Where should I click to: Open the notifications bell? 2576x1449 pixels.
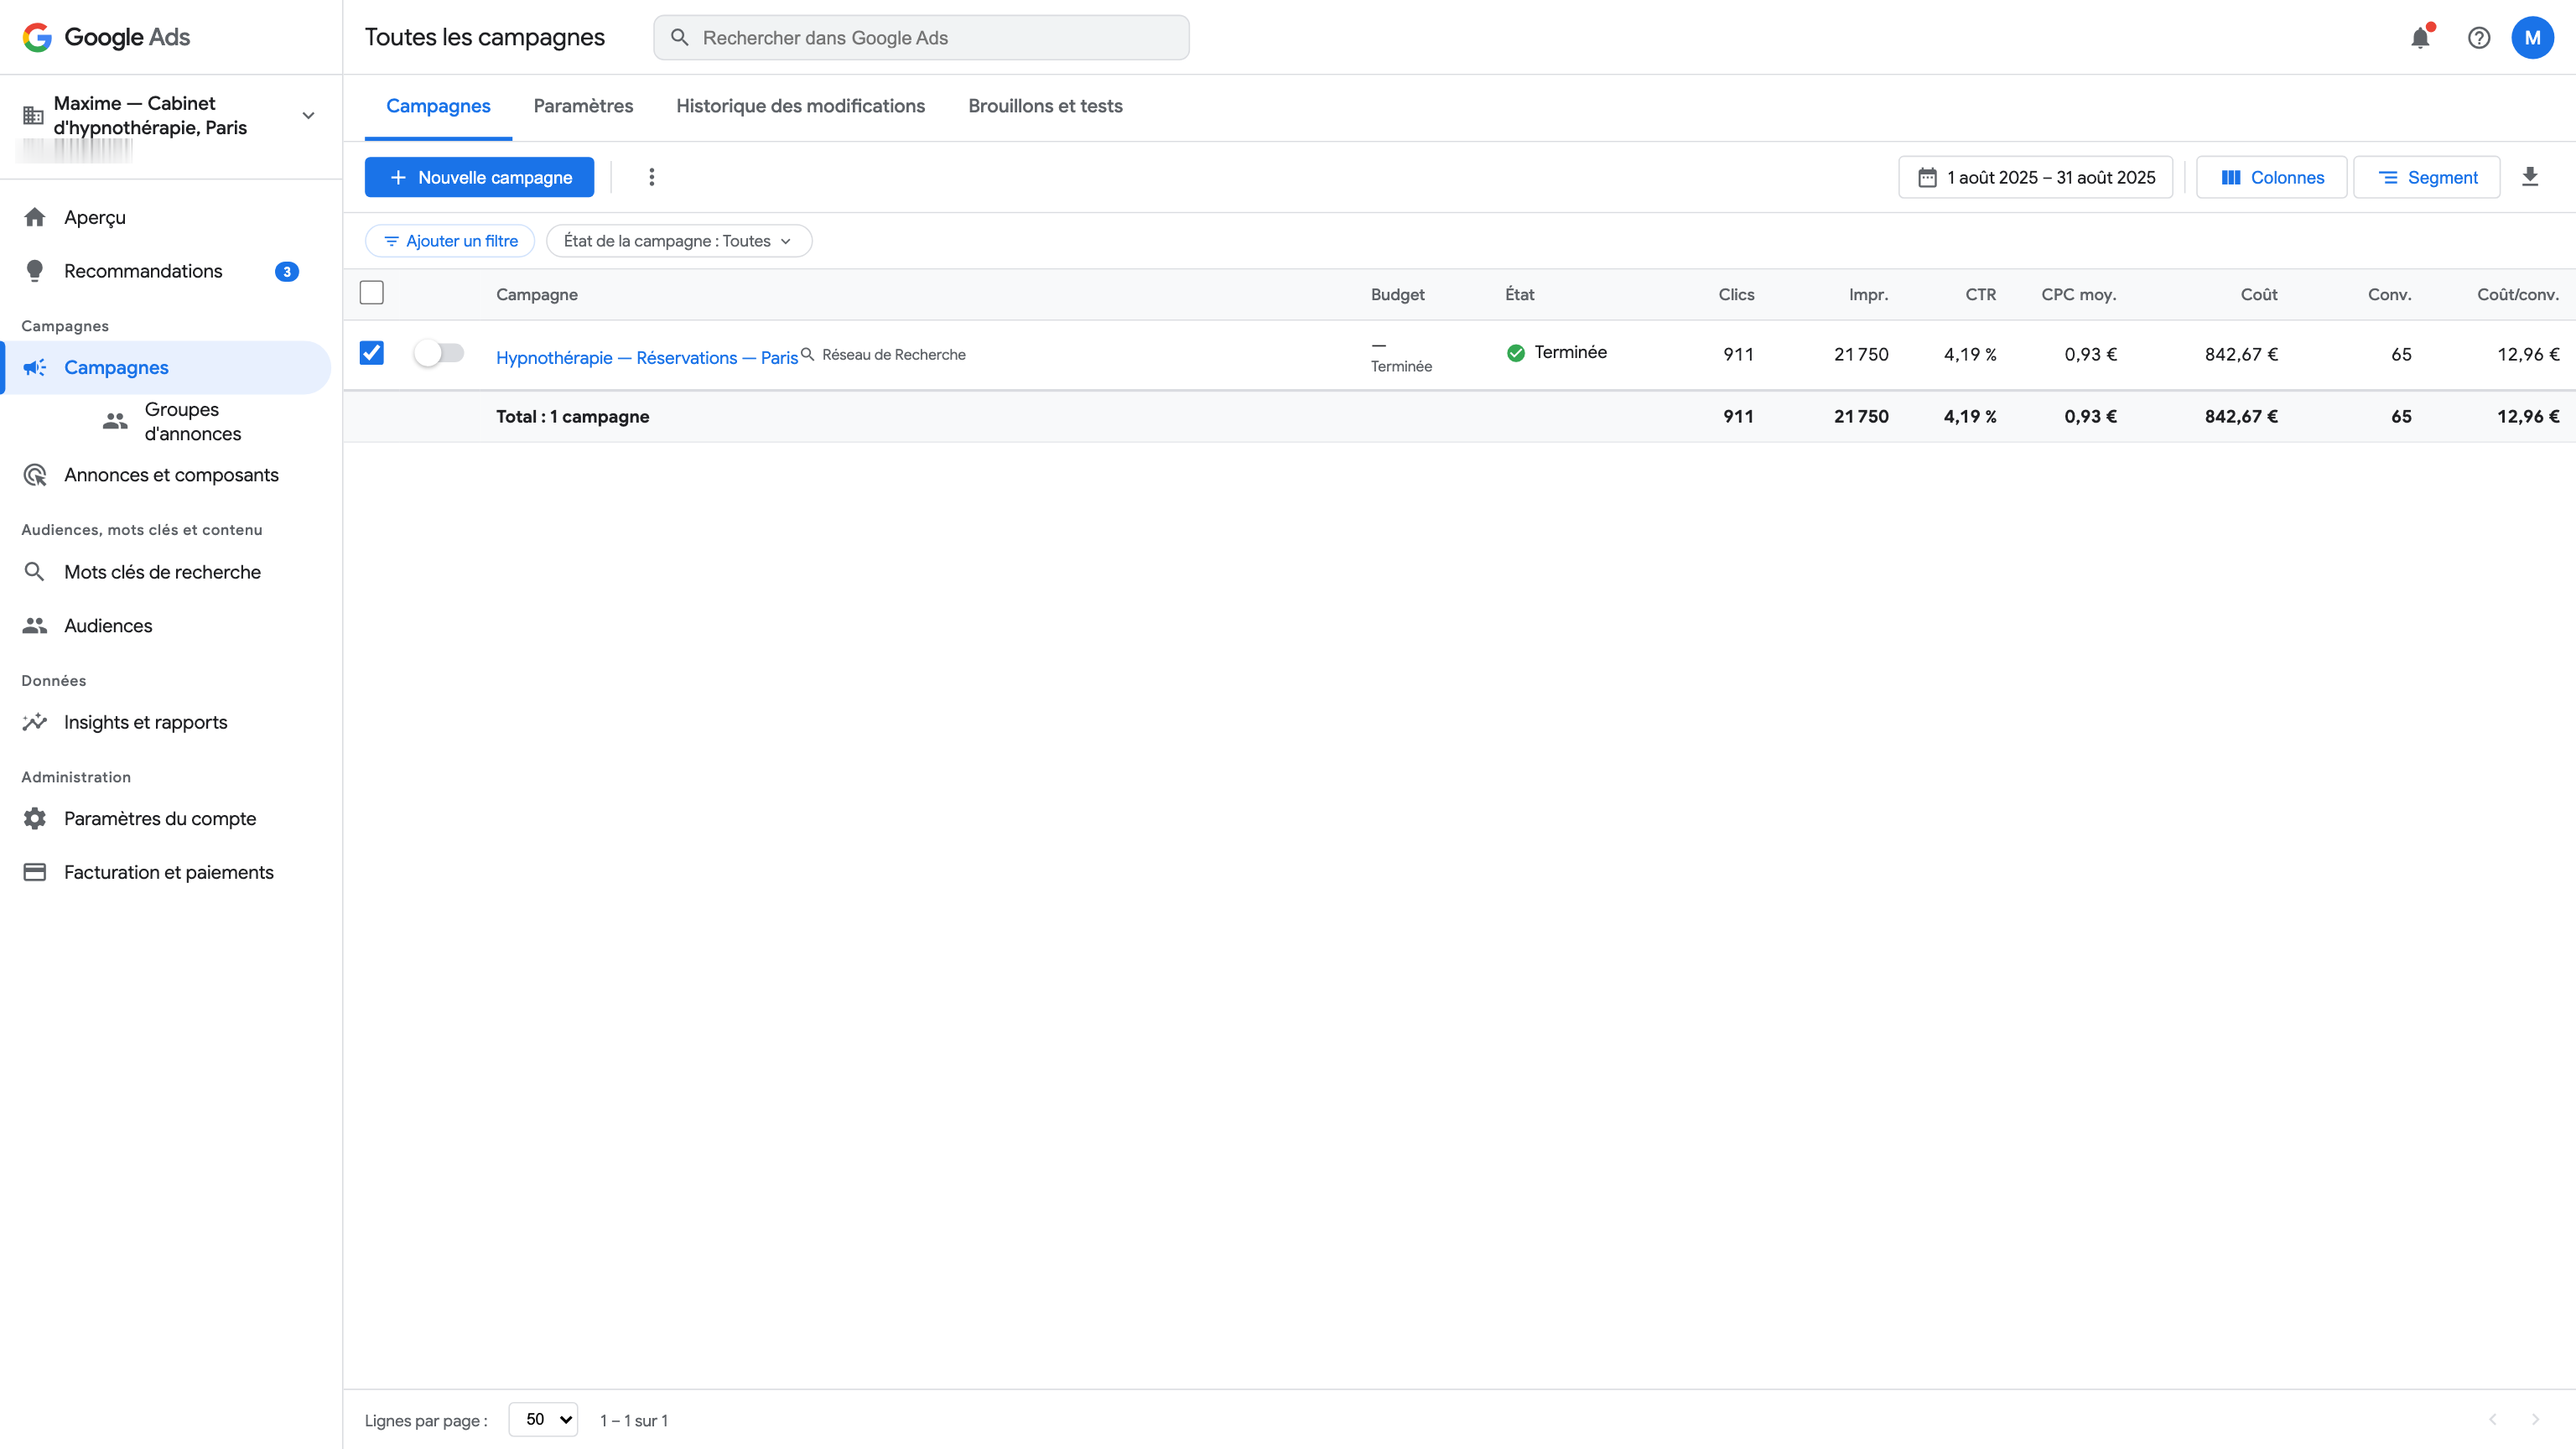point(2420,38)
